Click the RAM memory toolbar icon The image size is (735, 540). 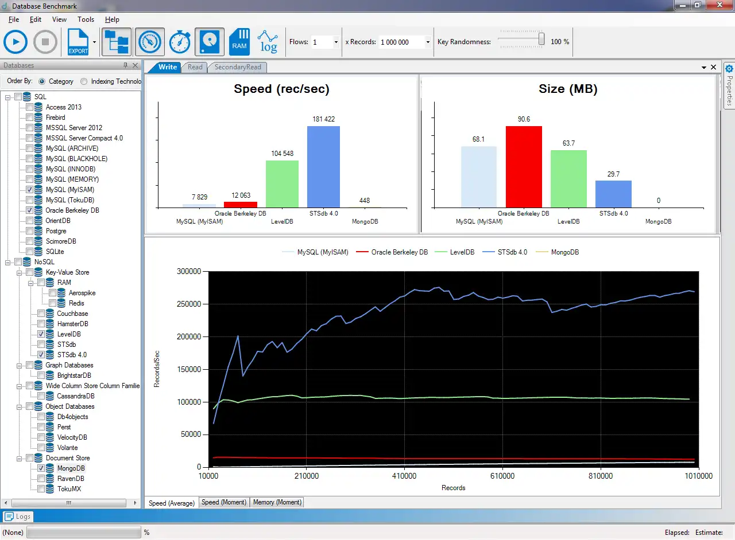[x=239, y=42]
